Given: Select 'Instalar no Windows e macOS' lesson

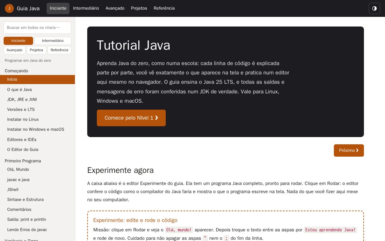Looking at the screenshot, I should 37,129.
